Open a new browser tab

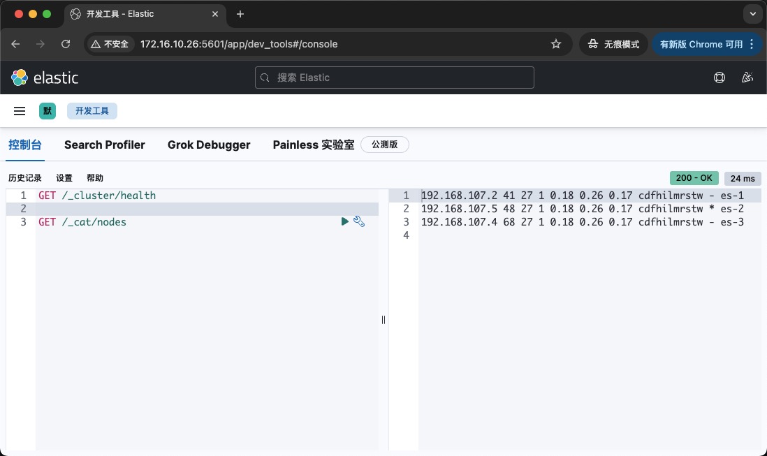tap(240, 14)
